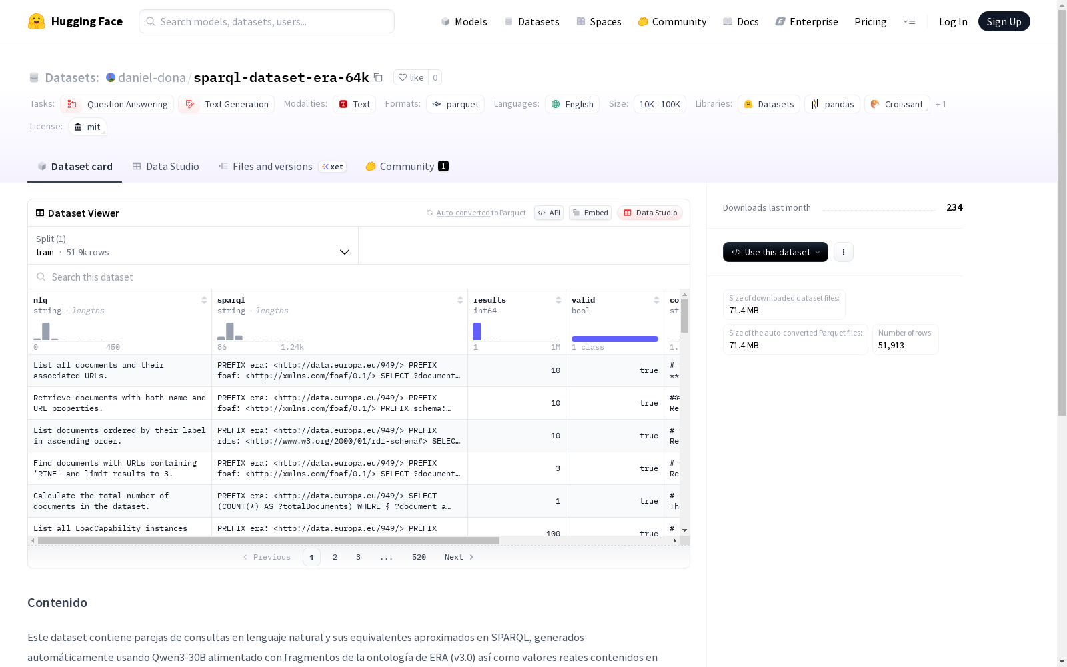Open the Files and versions tab
The image size is (1067, 667).
pos(282,167)
